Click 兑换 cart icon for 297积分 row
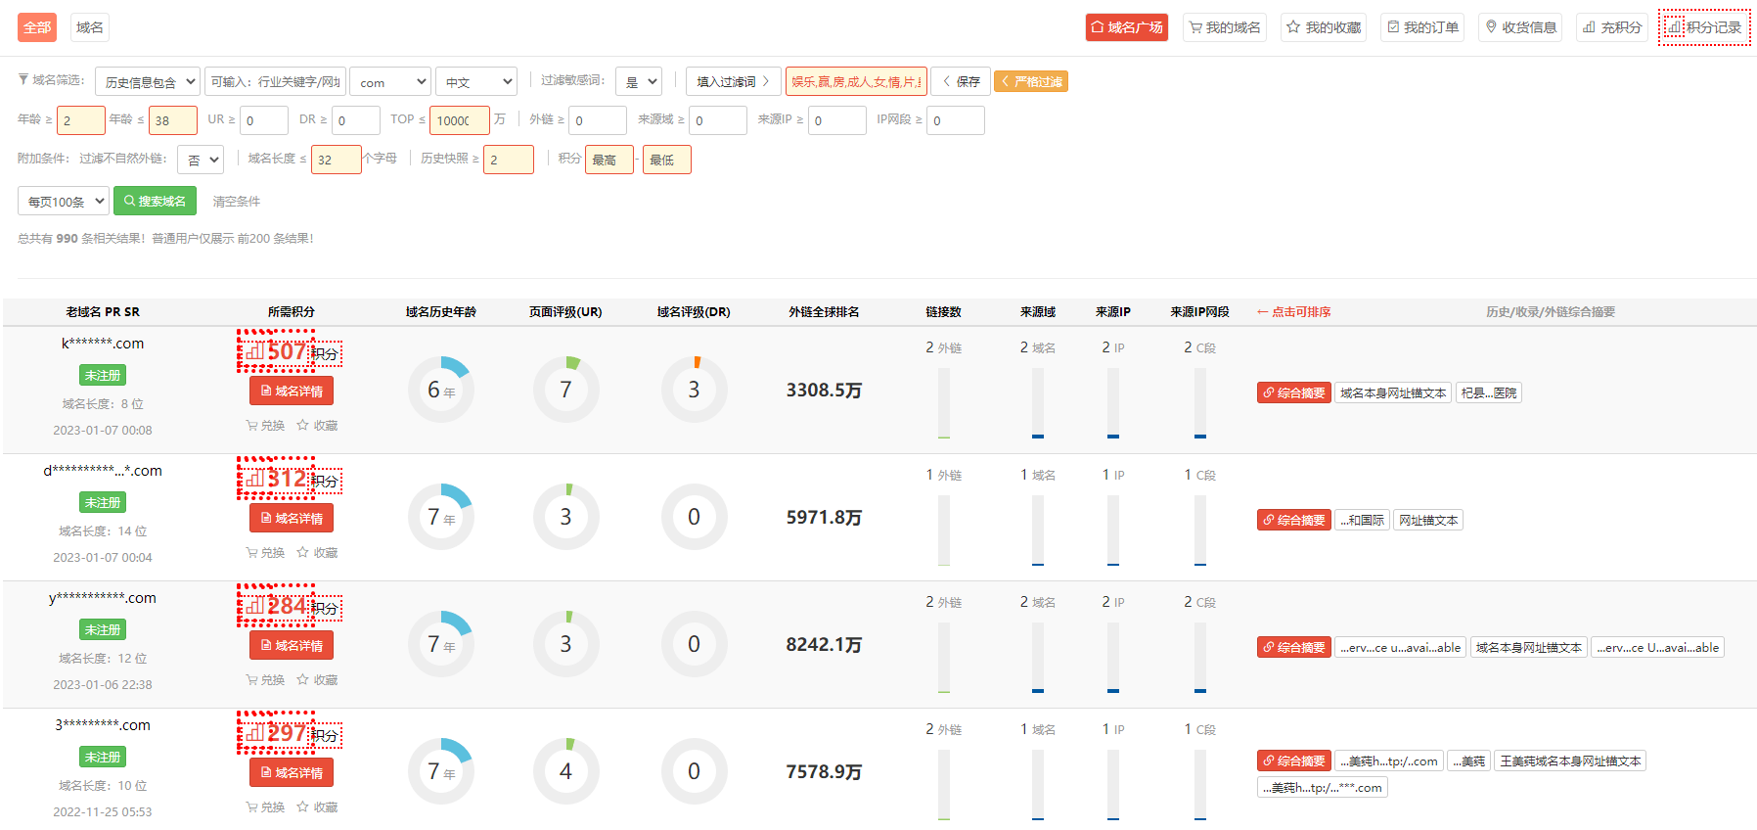 point(265,807)
